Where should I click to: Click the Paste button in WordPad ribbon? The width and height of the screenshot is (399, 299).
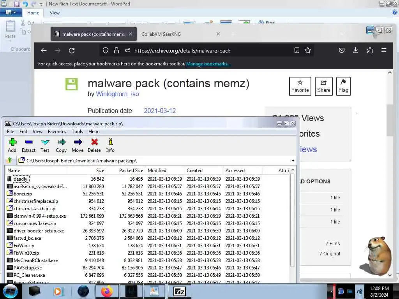click(11, 29)
